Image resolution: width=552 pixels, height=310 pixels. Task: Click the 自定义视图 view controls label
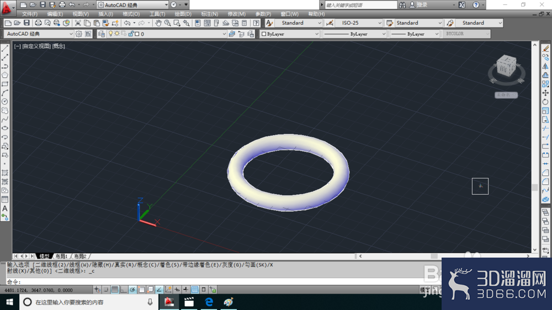pos(36,46)
